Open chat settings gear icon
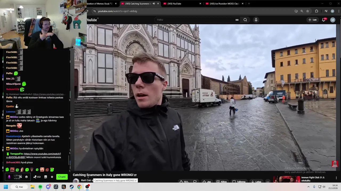The image size is (341, 191). [52, 177]
